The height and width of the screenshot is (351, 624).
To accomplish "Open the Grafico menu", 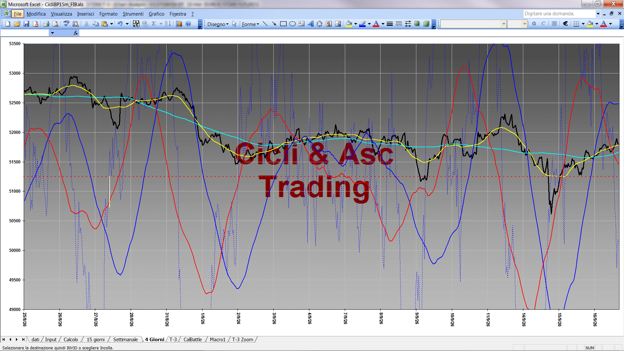I will (156, 14).
